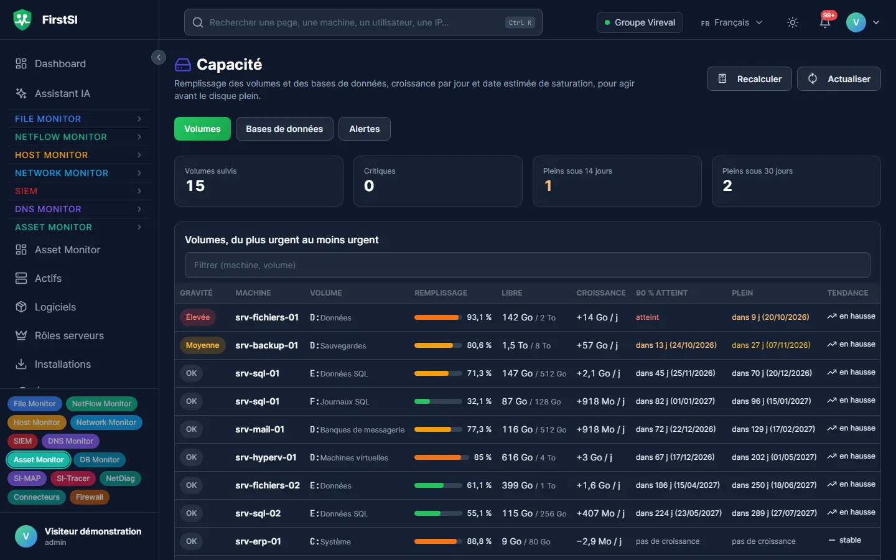Expand the SIEM section

[79, 191]
